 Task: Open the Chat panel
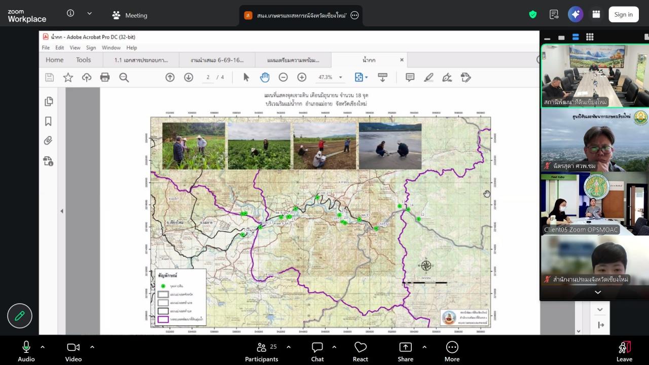click(317, 351)
